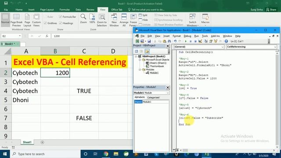Image resolution: width=281 pixels, height=158 pixels.
Task: Close the Project - VBAProject pane
Action: 168,46
